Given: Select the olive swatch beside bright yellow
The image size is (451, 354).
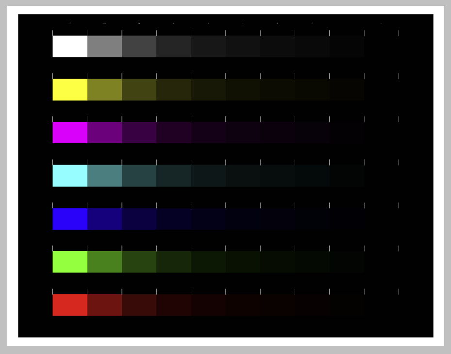Looking at the screenshot, I should click(105, 89).
